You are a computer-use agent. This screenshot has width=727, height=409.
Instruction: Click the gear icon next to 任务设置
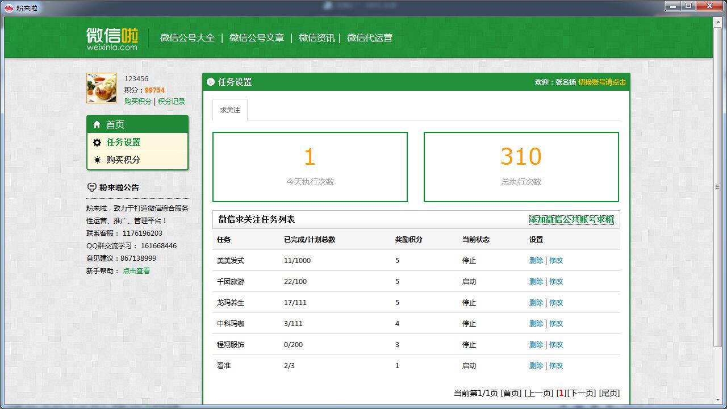click(98, 143)
